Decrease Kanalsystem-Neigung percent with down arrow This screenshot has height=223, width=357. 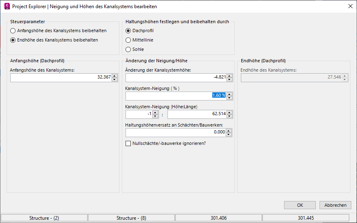[229, 98]
